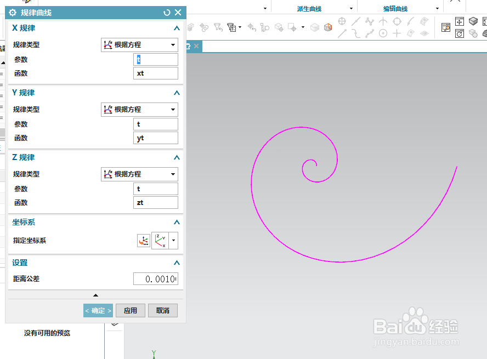Open the coordinate system type dropdown arrow
This screenshot has height=359, width=487.
(x=174, y=241)
